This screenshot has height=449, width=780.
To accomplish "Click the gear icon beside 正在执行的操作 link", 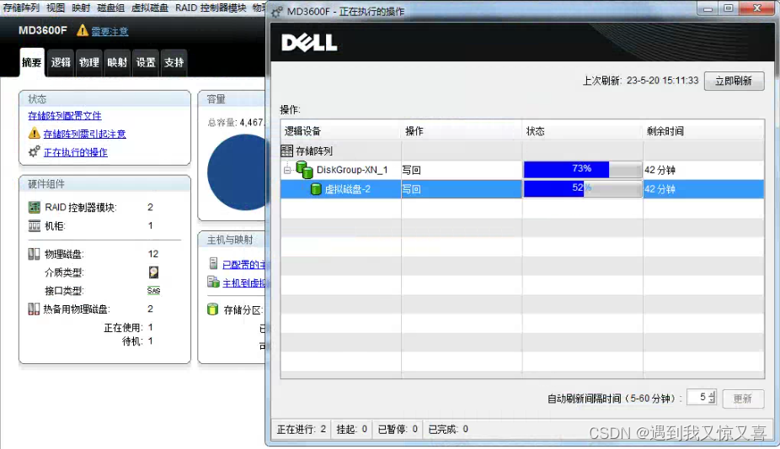I will click(34, 151).
